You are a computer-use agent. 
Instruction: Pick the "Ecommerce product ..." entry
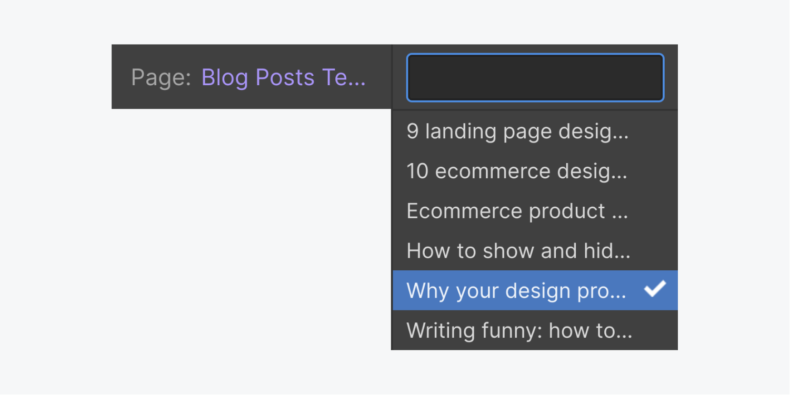[x=516, y=210]
